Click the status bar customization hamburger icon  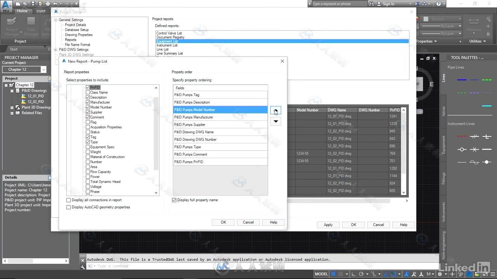[492, 274]
